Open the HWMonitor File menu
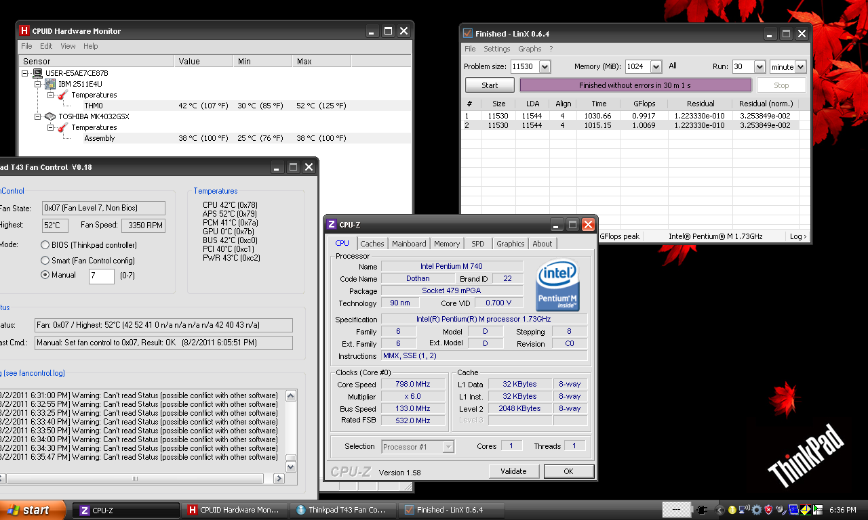 [26, 46]
